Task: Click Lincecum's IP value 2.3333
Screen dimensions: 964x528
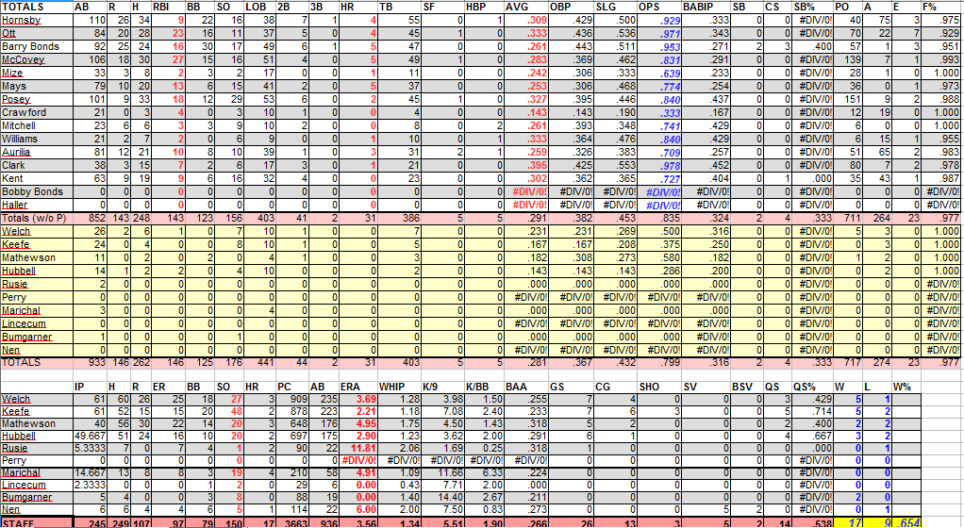Action: 90,485
